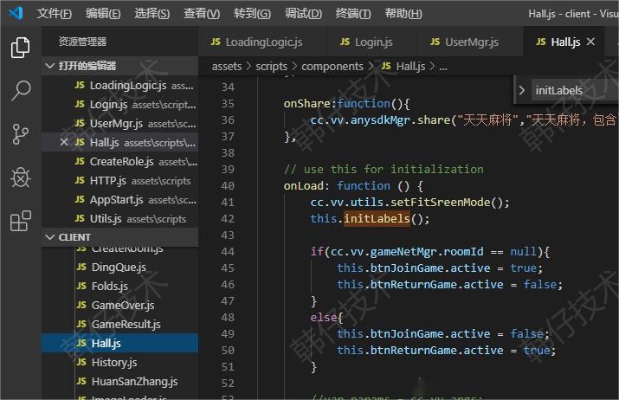Switch to the LoadingLogic.js tab
The height and width of the screenshot is (400, 619).
coord(262,42)
